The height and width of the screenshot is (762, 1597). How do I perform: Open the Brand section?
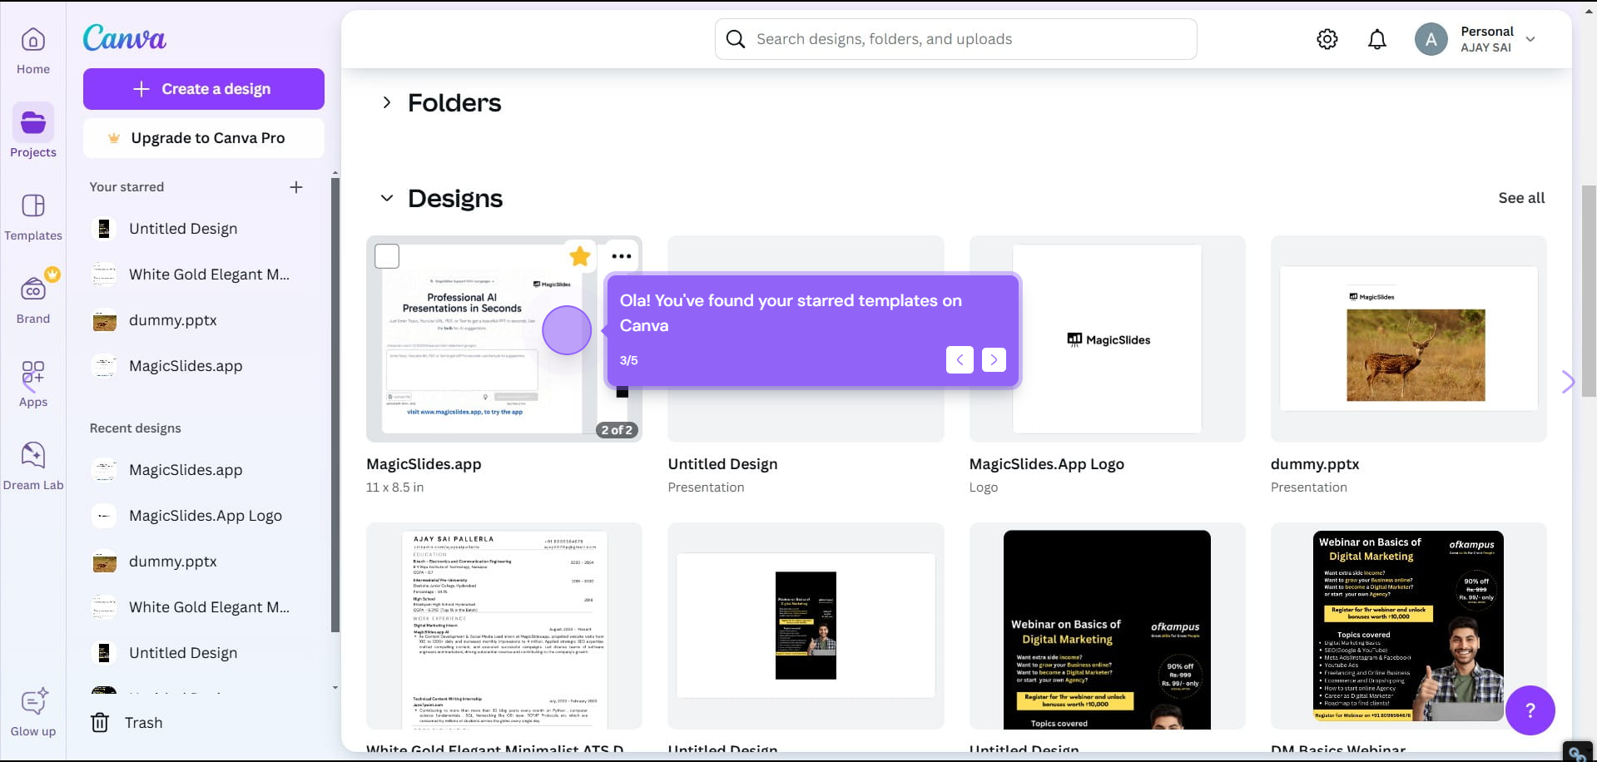(x=33, y=299)
